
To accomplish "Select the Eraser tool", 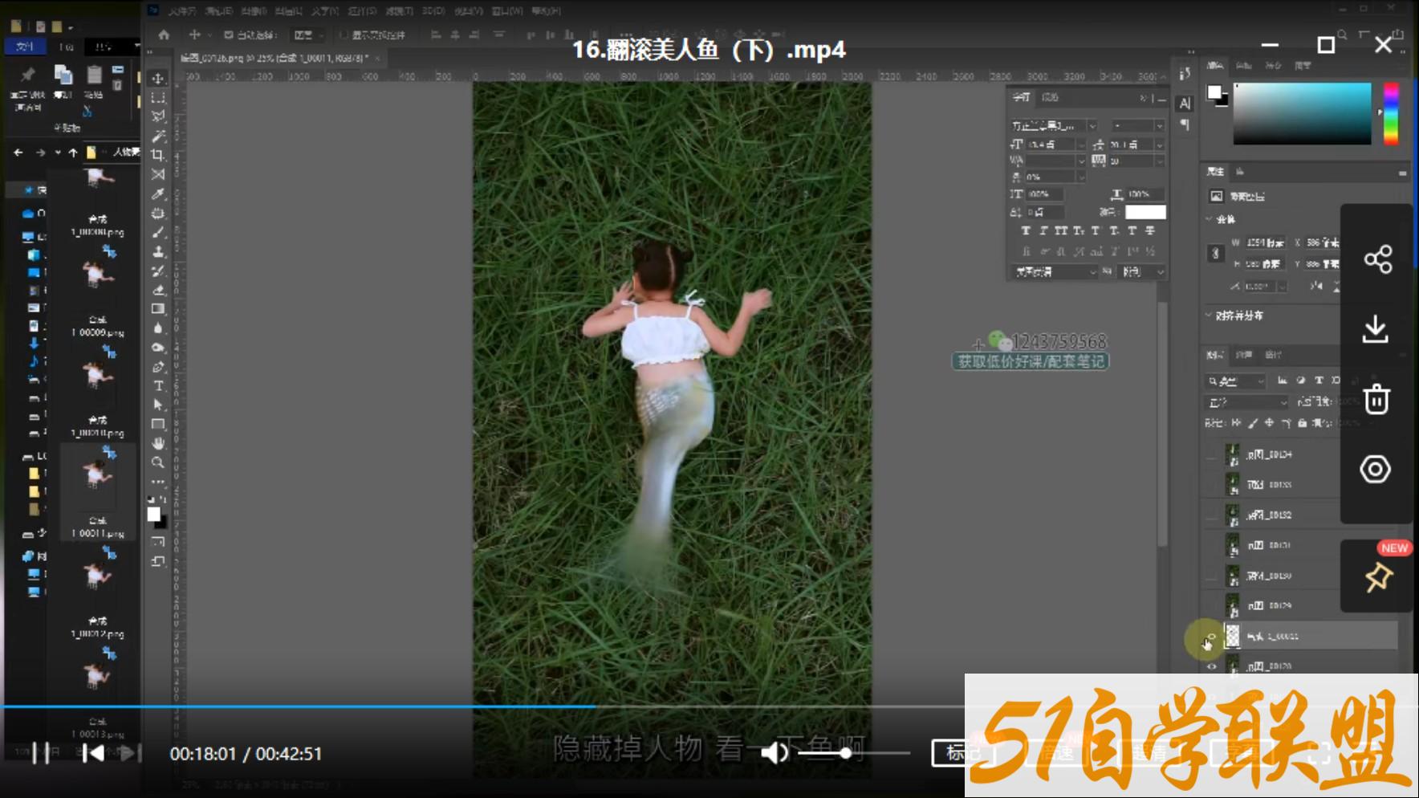I will (x=158, y=290).
